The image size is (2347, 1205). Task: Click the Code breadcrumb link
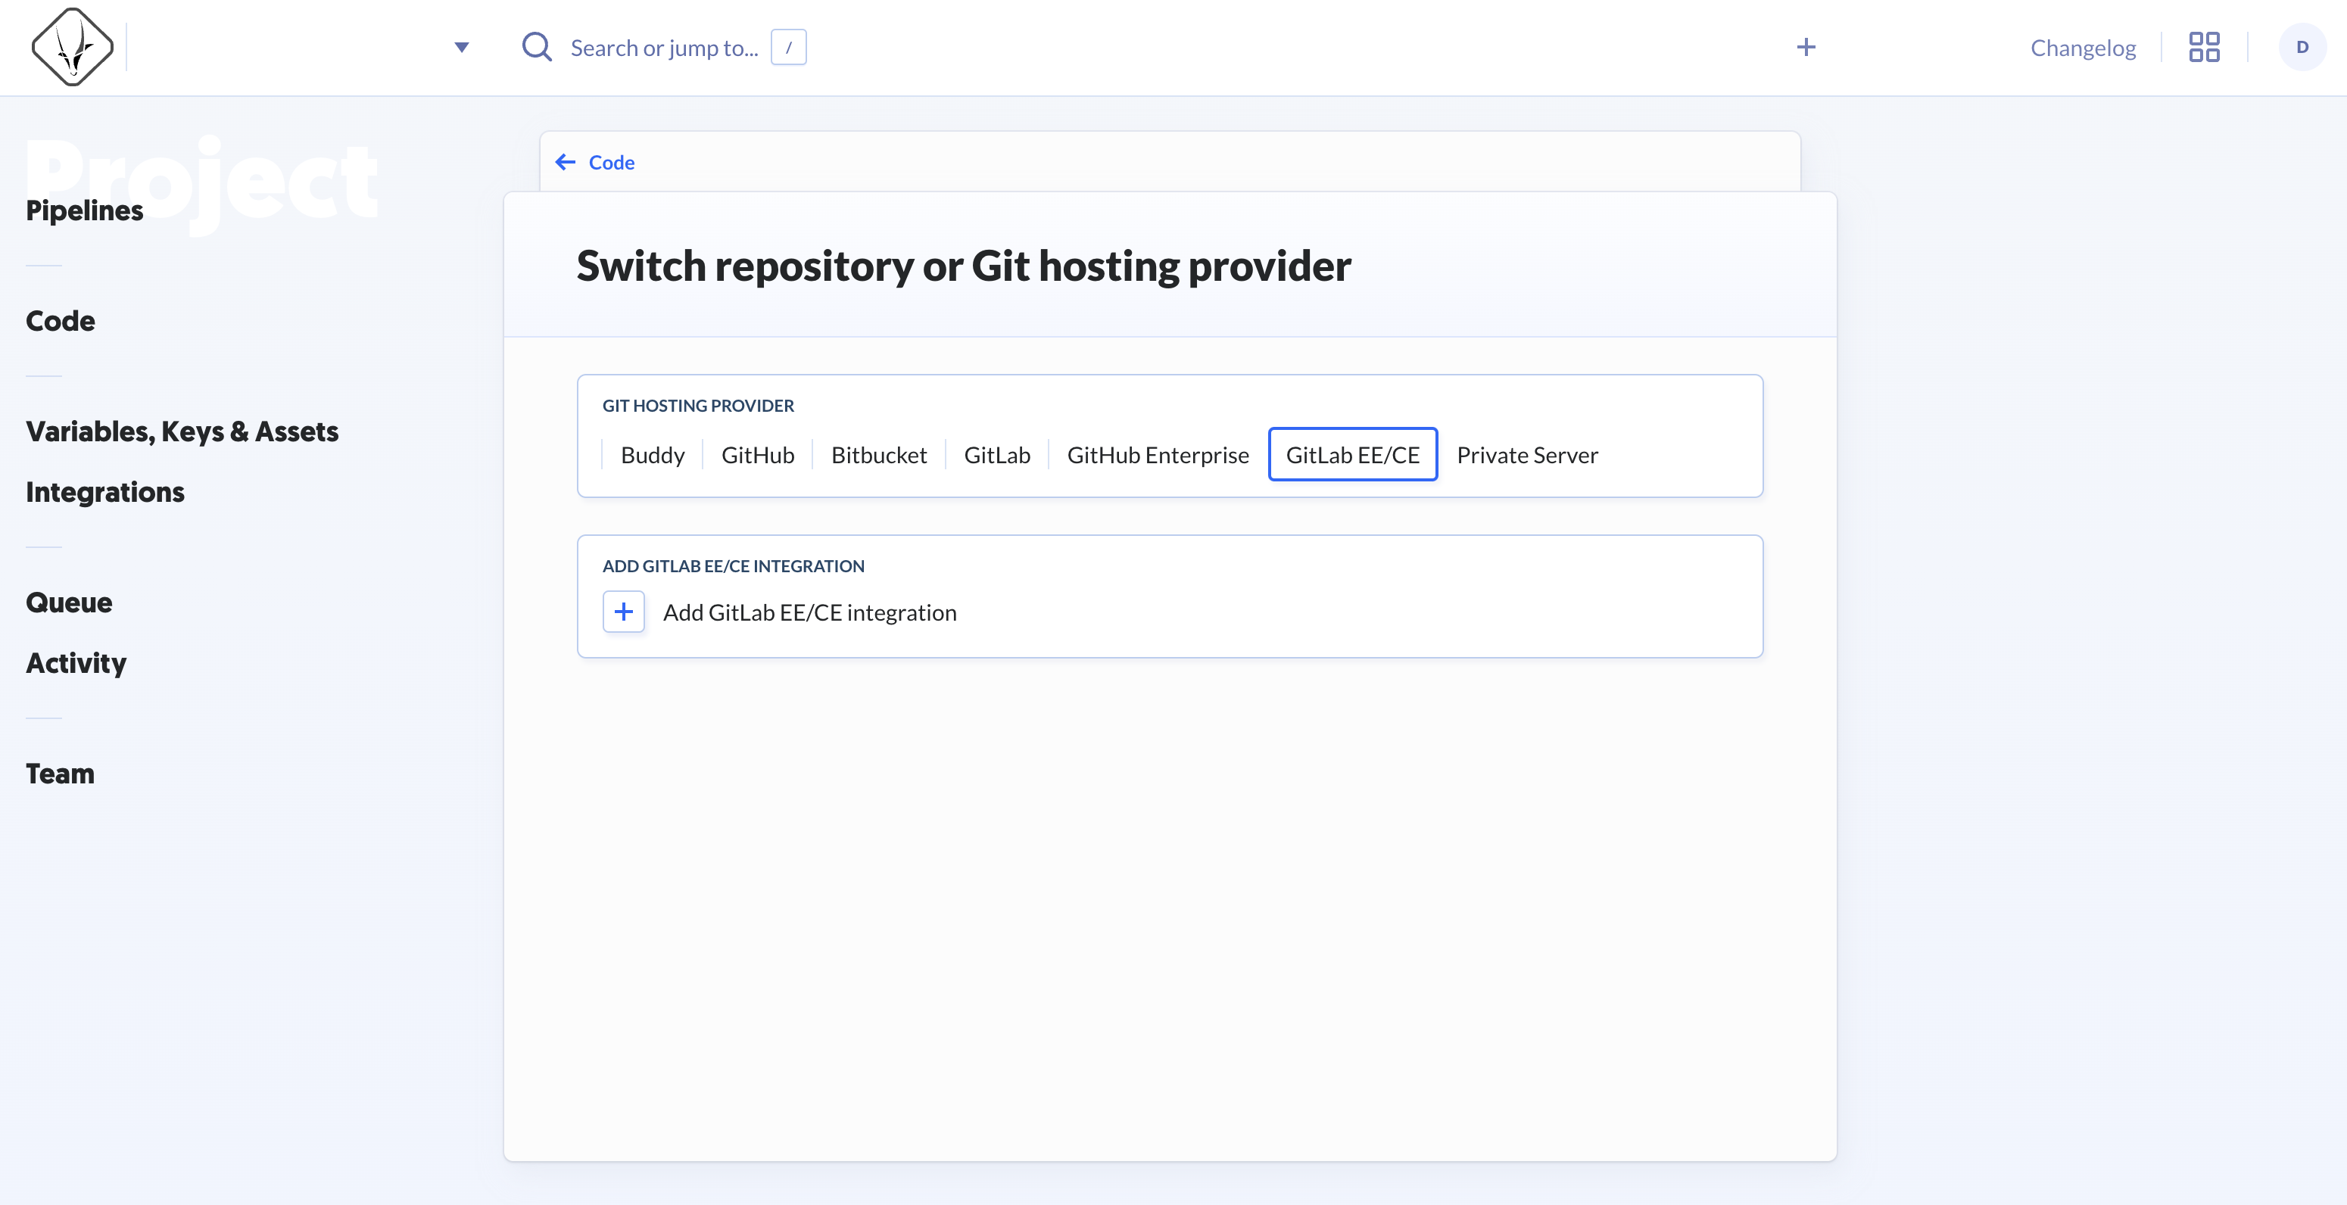(x=611, y=162)
